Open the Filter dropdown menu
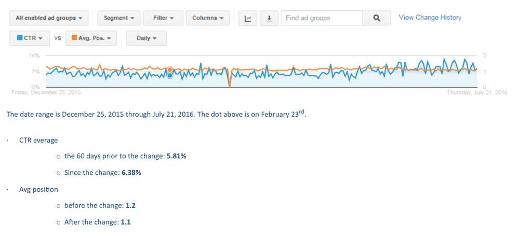Screen dimensions: 531x238 click(x=163, y=18)
